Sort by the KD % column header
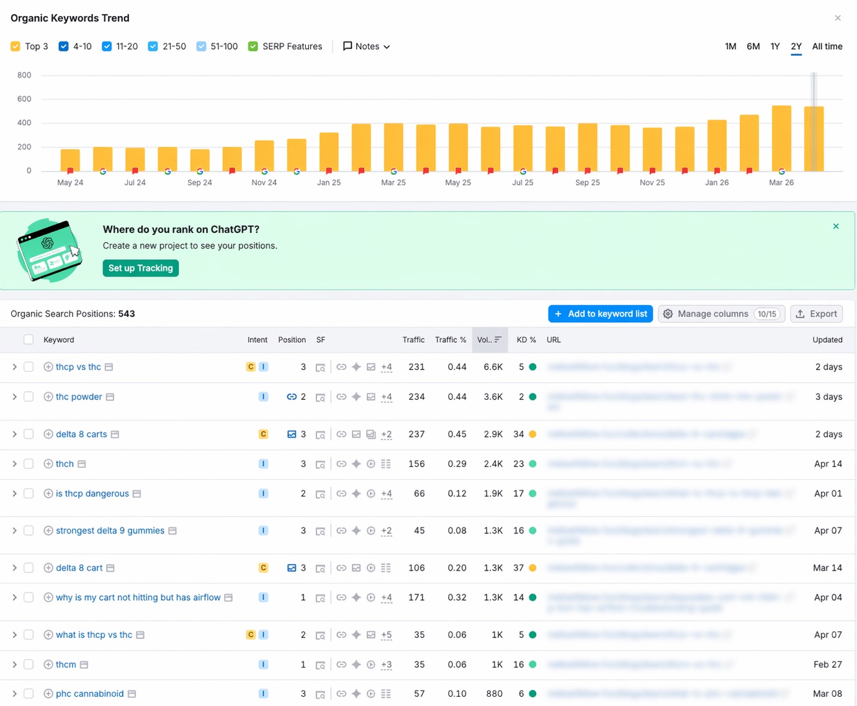This screenshot has height=706, width=857. pyautogui.click(x=526, y=340)
